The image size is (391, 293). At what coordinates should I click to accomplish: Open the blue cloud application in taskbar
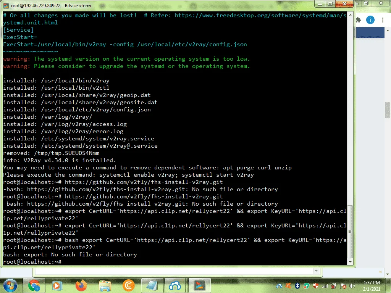click(x=175, y=285)
